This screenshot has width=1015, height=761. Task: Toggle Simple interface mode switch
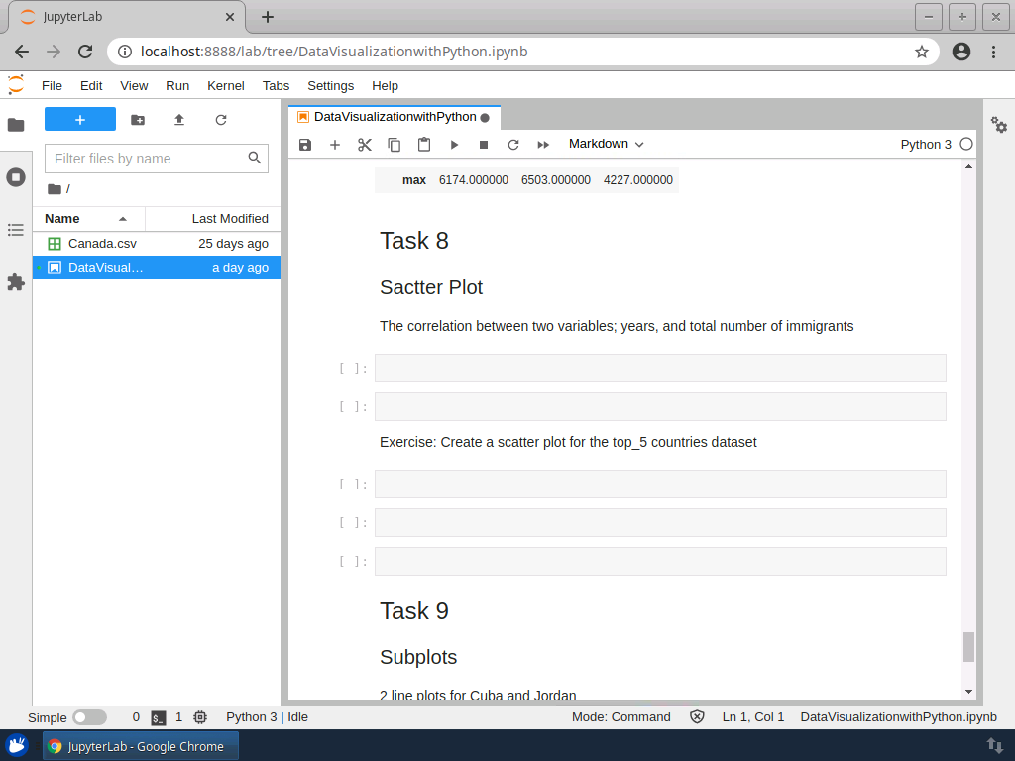point(89,717)
